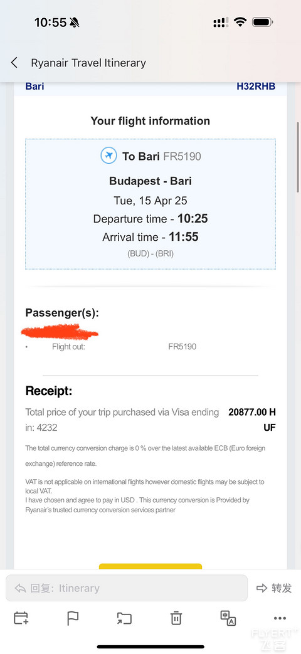Tap the battery indicator in status bar
301x654 pixels.
[x=263, y=22]
